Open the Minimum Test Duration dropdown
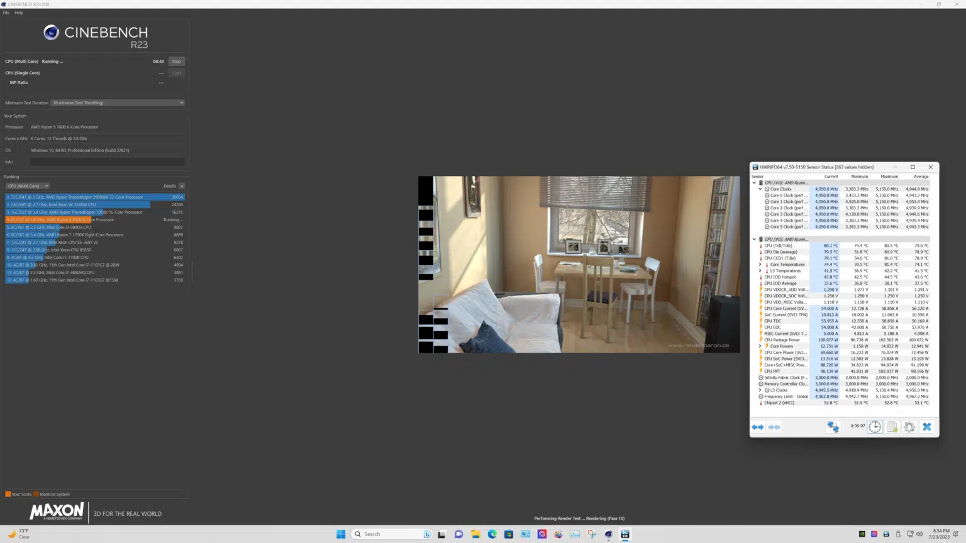 118,103
